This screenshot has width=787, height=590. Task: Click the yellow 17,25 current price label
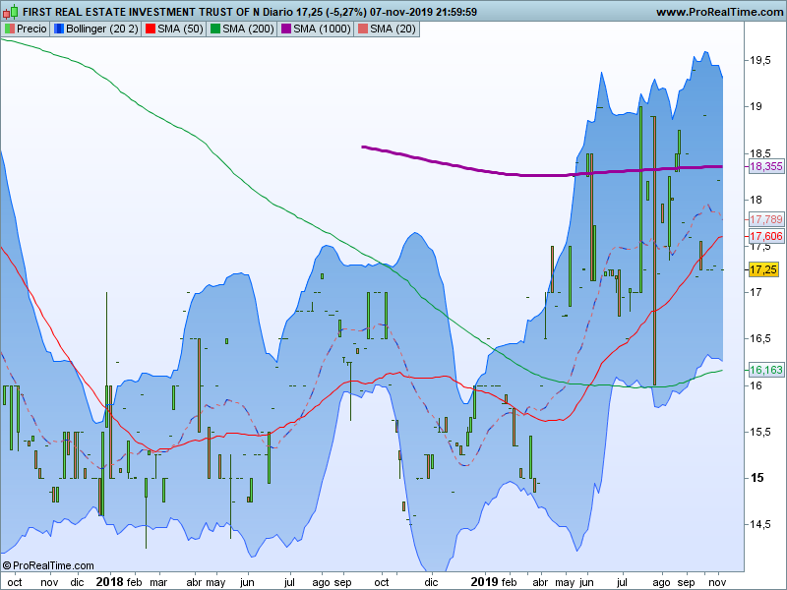click(763, 269)
